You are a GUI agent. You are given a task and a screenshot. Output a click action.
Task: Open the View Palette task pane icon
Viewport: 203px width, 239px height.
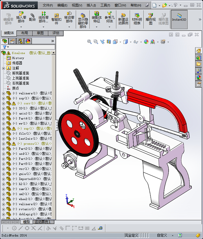pos(199,71)
